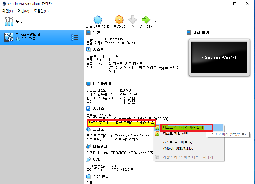The width and height of the screenshot is (255, 184).
Task: Close the VirtualBox manager window
Action: 248,4
